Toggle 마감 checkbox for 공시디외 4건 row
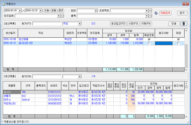The height and width of the screenshot is (125, 191). (179, 43)
